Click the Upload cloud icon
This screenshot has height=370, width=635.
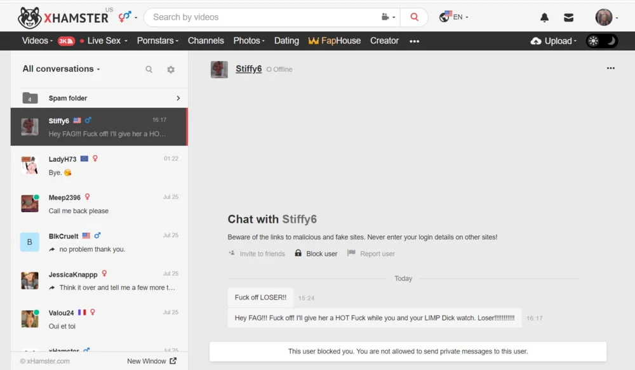[x=537, y=41]
